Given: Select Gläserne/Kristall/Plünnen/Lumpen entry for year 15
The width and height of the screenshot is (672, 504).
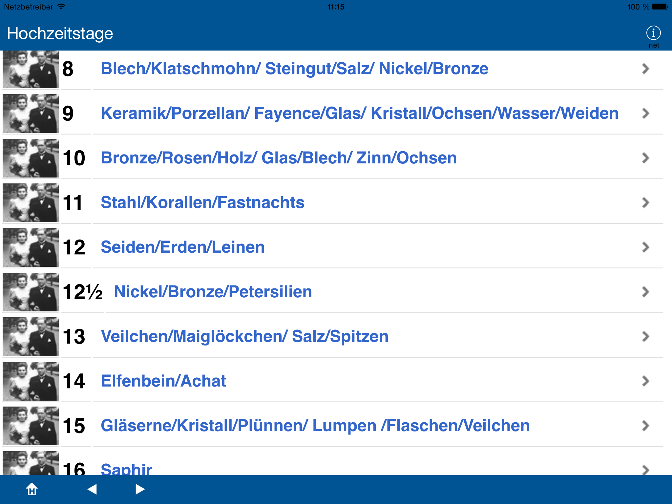Looking at the screenshot, I should pos(315,426).
